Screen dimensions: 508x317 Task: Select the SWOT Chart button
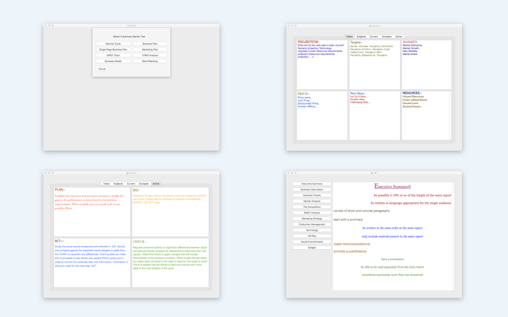(x=113, y=55)
